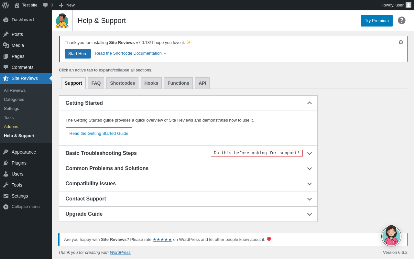Click the Collapse menu toggle
The image size is (414, 259).
pos(26,206)
